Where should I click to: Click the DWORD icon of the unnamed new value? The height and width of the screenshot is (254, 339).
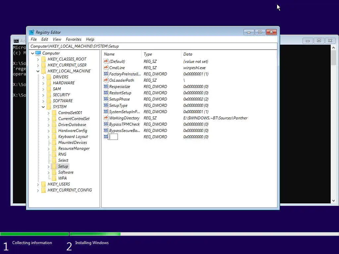click(106, 137)
